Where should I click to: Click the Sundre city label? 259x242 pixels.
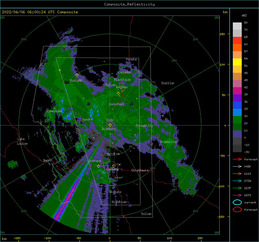(x=87, y=119)
